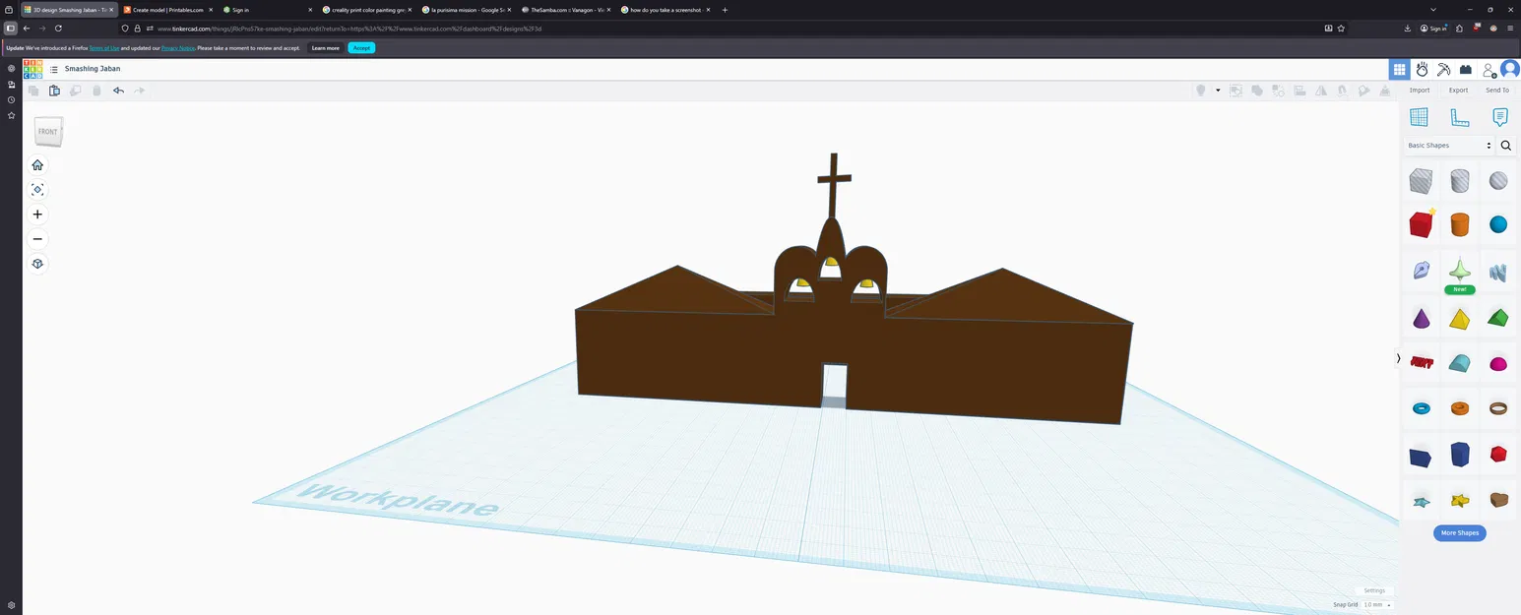Zoom in with the plus button
This screenshot has height=615, width=1521.
(37, 215)
